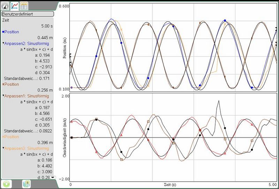Click the store data set icon
Screen dimensions: 279x189
(x=27, y=184)
